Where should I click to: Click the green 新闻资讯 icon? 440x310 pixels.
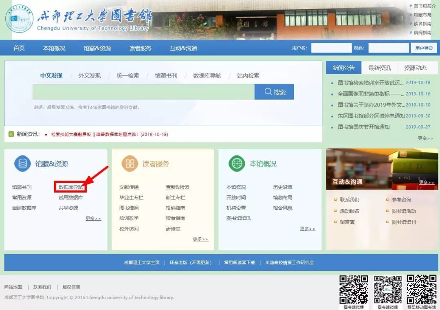[x=11, y=134]
